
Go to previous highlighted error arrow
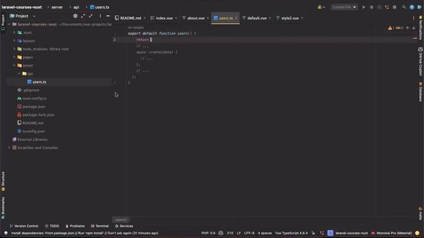pyautogui.click(x=407, y=28)
